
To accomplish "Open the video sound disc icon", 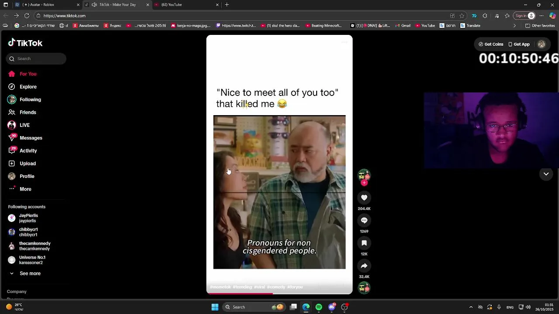I will 364,288.
